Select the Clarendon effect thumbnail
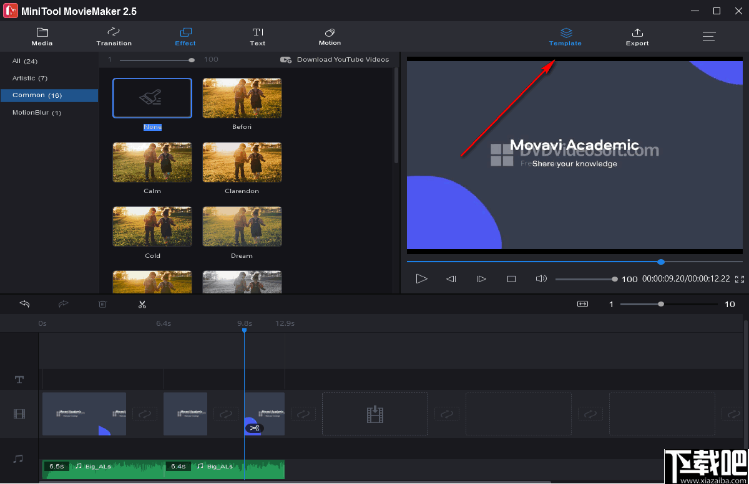The height and width of the screenshot is (484, 749). (242, 162)
